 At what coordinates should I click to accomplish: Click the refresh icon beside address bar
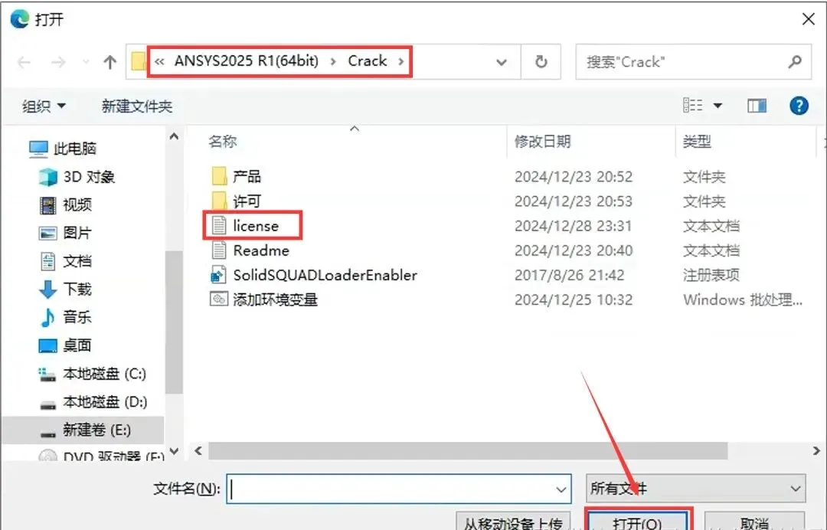coord(541,62)
